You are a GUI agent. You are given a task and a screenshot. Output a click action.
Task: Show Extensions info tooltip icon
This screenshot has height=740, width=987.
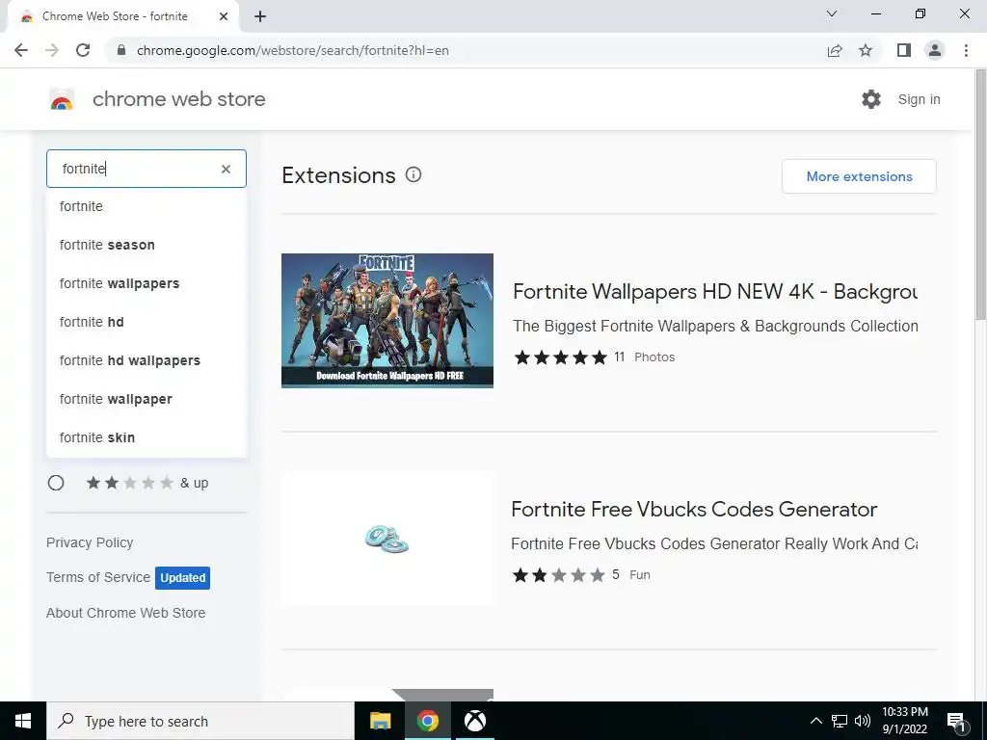pos(413,175)
